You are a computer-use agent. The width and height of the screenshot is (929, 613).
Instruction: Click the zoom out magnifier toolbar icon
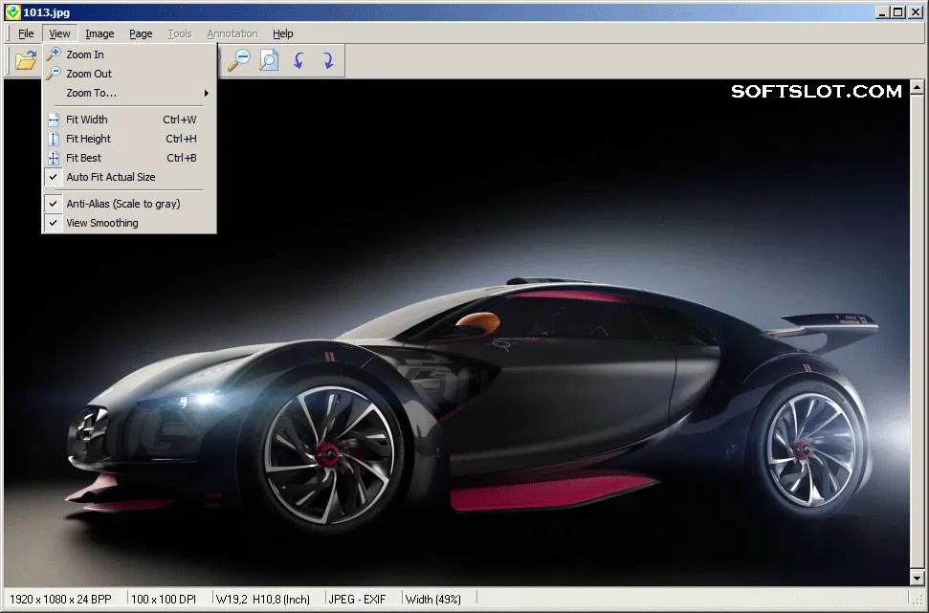(x=239, y=60)
